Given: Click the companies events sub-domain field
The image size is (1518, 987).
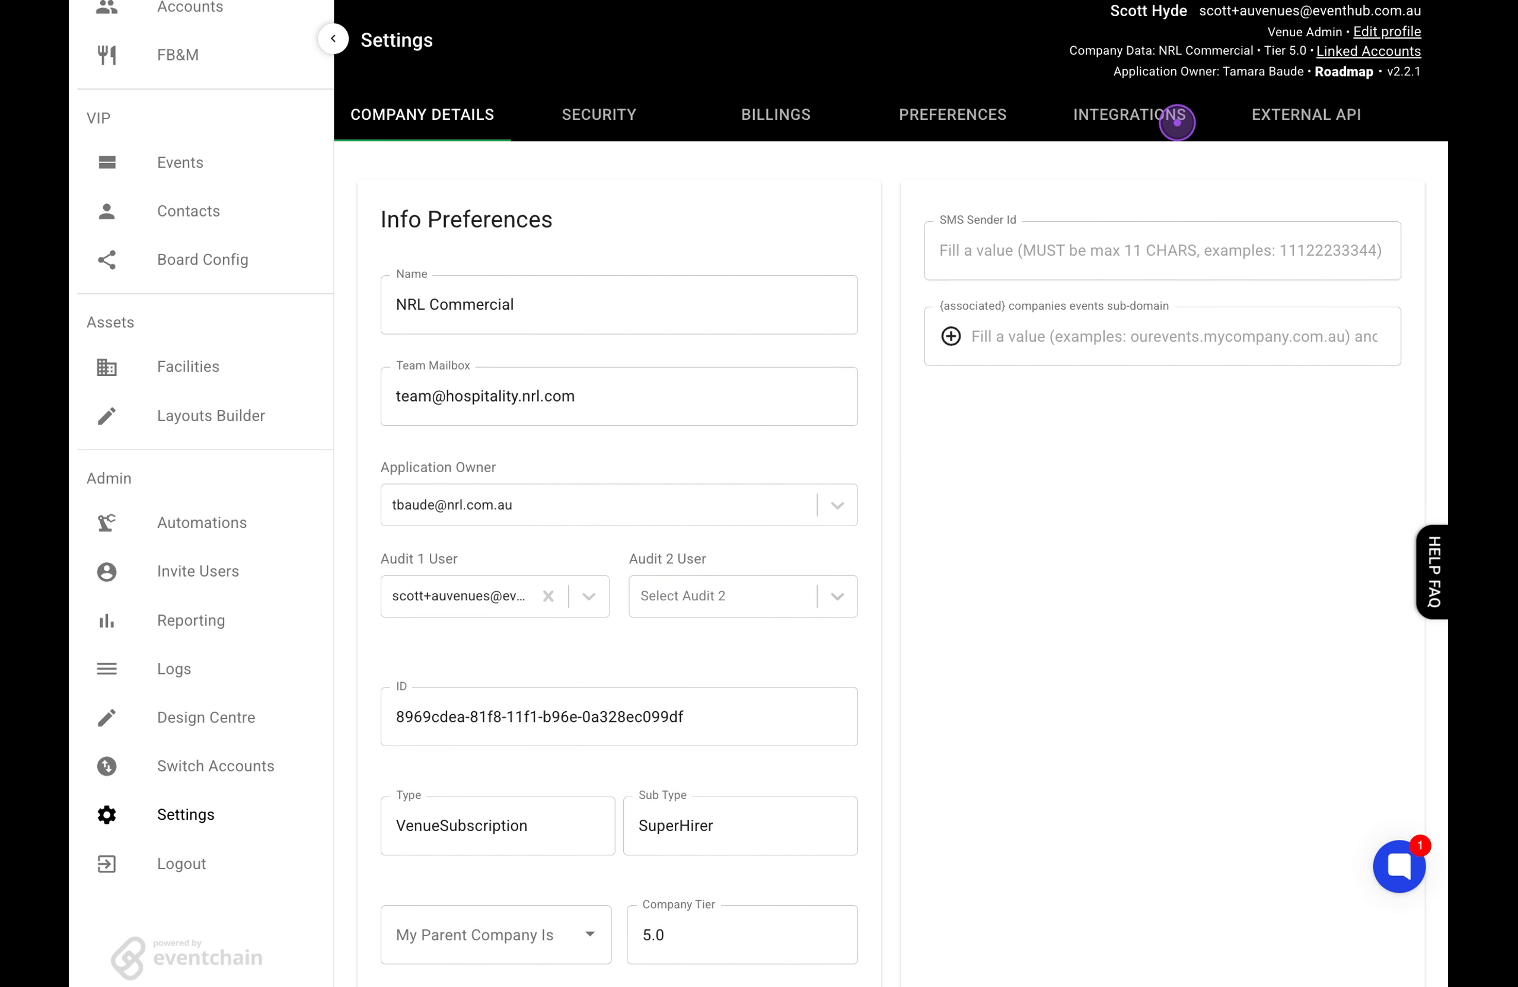Looking at the screenshot, I should pos(1162,336).
